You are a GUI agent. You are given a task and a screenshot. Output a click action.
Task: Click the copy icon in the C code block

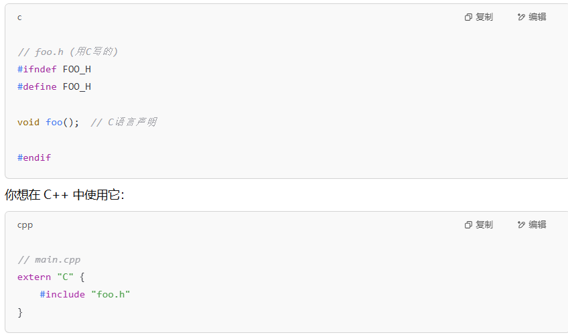[469, 17]
